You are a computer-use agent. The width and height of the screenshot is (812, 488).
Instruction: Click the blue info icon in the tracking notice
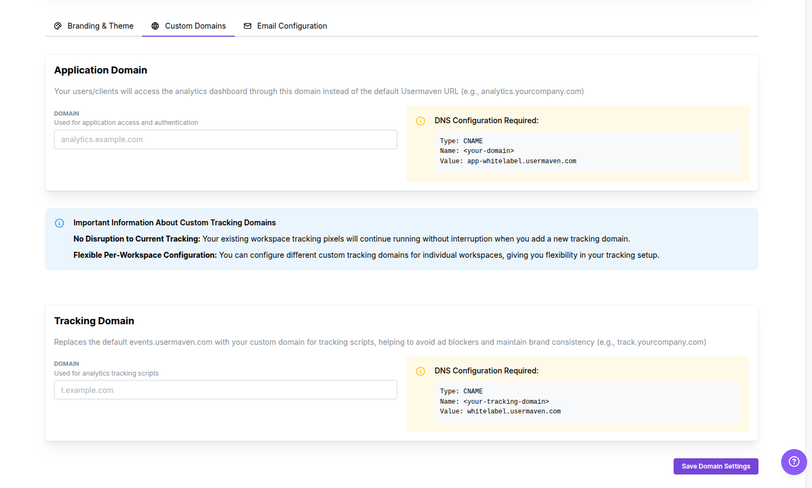(59, 223)
